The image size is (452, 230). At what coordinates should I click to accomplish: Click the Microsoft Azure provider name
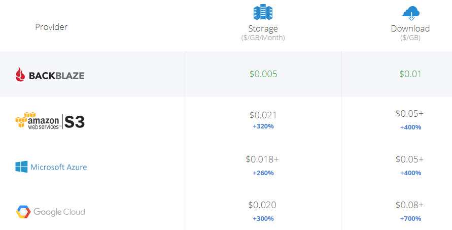click(x=58, y=167)
